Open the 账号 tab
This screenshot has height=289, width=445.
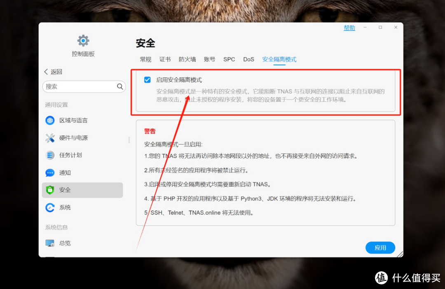tap(209, 59)
